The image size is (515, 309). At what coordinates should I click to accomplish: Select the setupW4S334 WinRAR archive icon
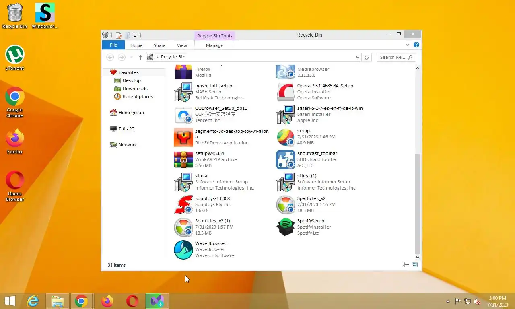pos(183,160)
